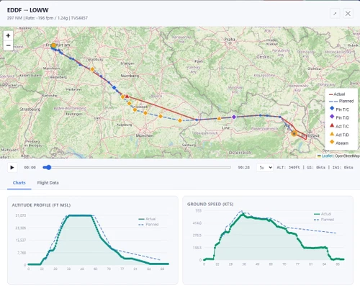Image resolution: width=360 pixels, height=286 pixels.
Task: Click the flight summary subtitle with TVS4457
Action: [48, 18]
